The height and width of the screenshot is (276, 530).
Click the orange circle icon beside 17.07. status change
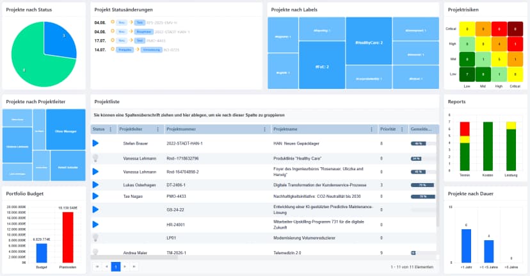113,40
